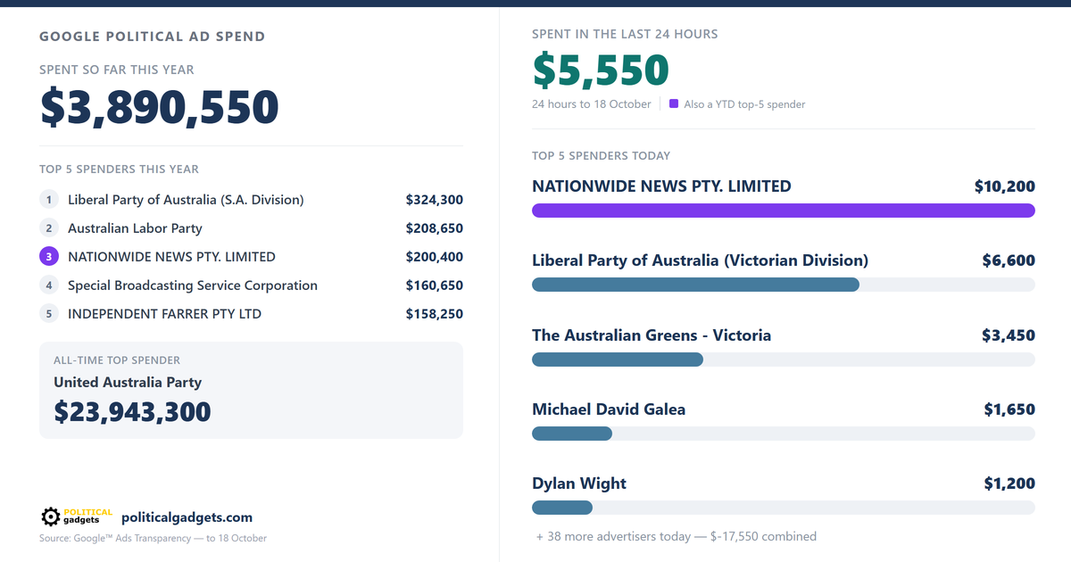The width and height of the screenshot is (1071, 562).
Task: Click Dylan Wight name
Action: click(579, 483)
